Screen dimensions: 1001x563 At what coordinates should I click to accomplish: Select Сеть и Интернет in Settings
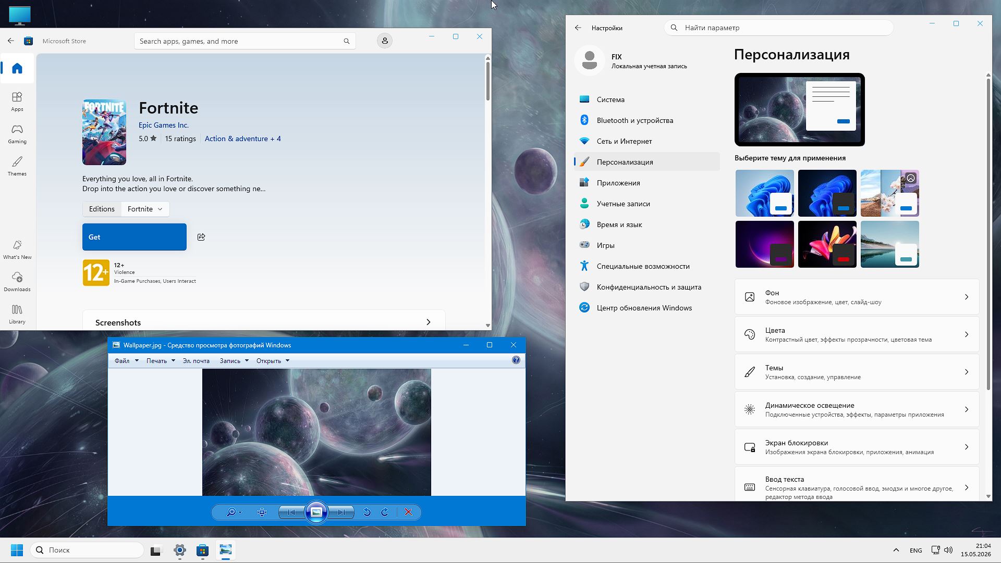tap(646, 141)
